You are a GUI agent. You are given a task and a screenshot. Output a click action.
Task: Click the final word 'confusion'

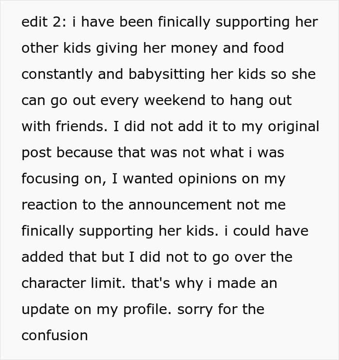pyautogui.click(x=55, y=335)
